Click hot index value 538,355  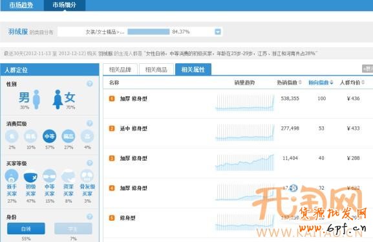tap(290, 99)
